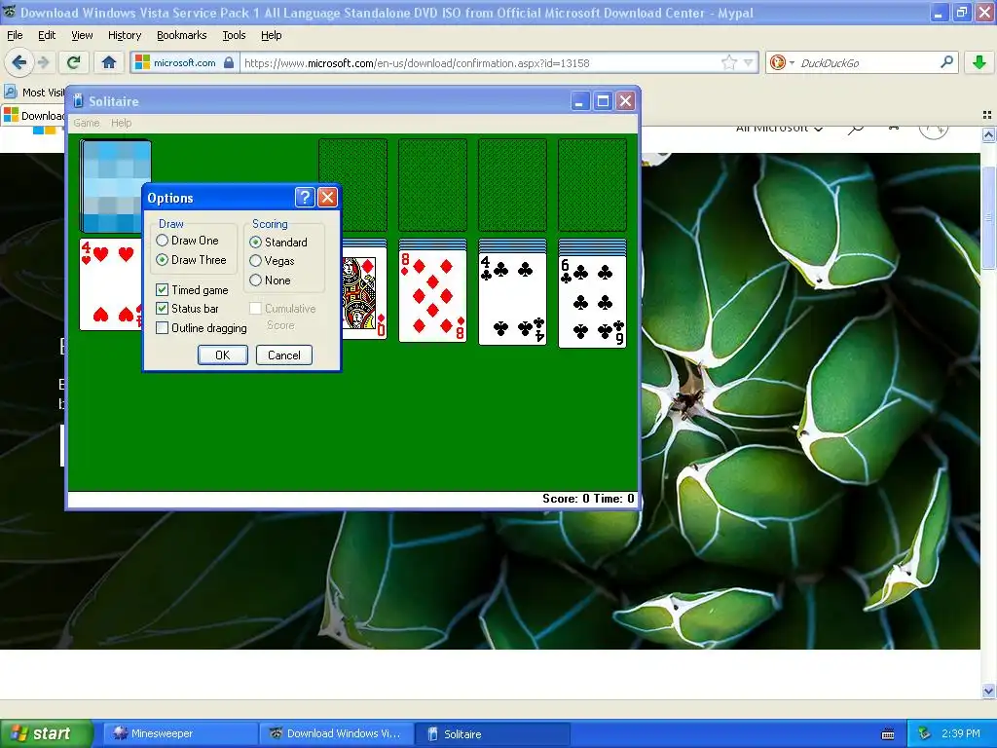Image resolution: width=997 pixels, height=748 pixels.
Task: Click the URL address field
Action: coord(481,63)
